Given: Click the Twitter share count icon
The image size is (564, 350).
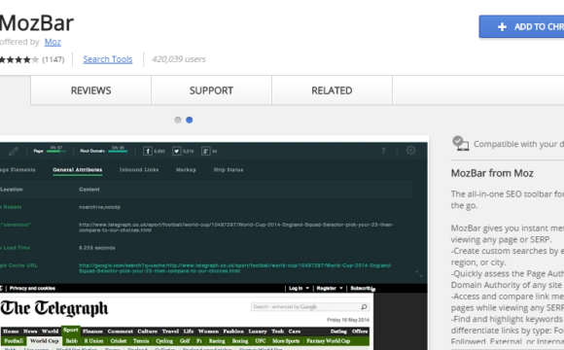Looking at the screenshot, I should tap(176, 151).
